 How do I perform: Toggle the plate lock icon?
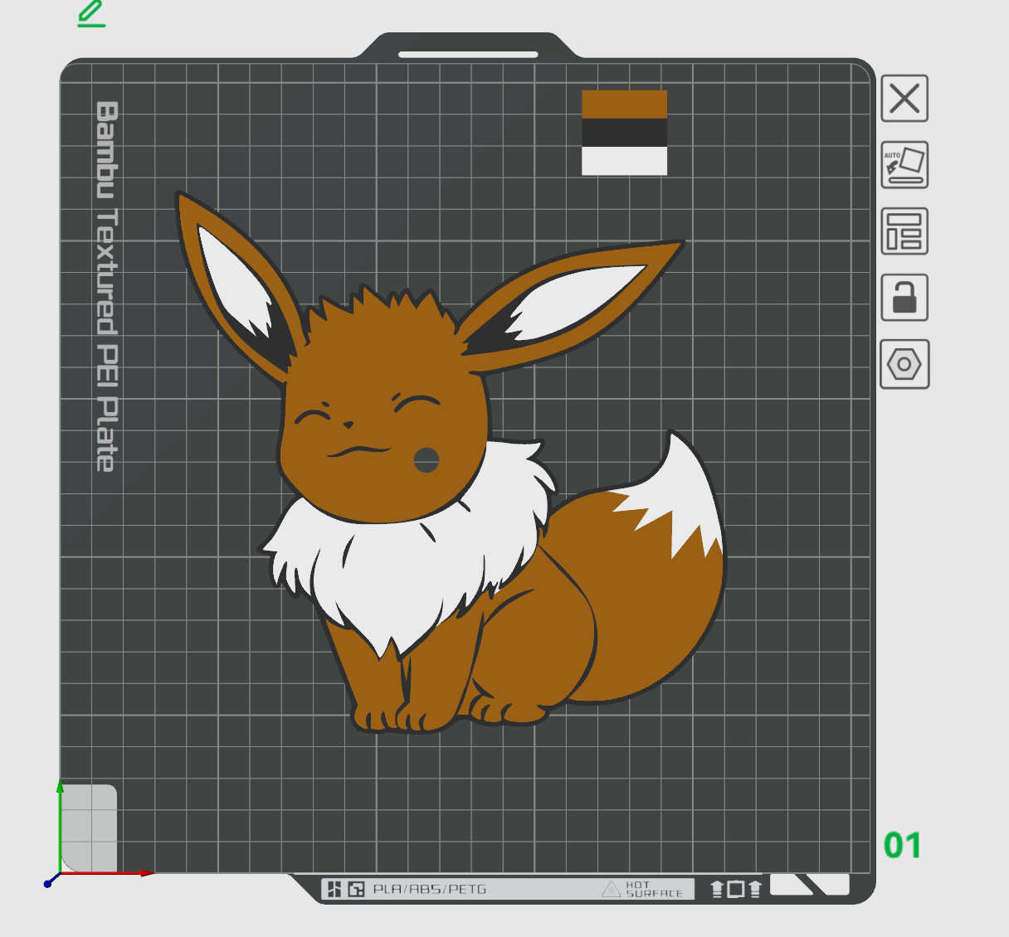pyautogui.click(x=904, y=297)
